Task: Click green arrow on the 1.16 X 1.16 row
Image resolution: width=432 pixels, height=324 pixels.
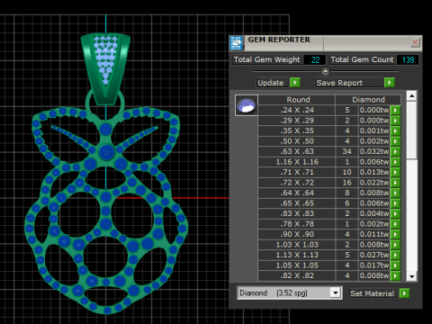Action: (395, 162)
